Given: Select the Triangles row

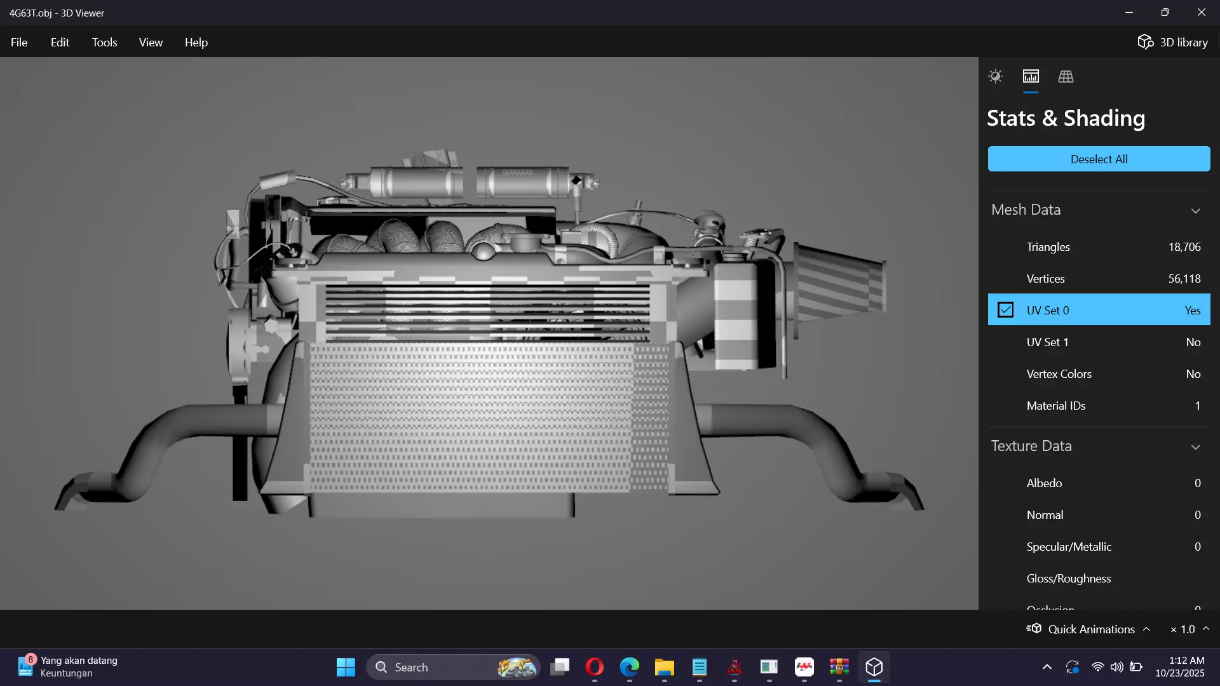Looking at the screenshot, I should (1099, 246).
